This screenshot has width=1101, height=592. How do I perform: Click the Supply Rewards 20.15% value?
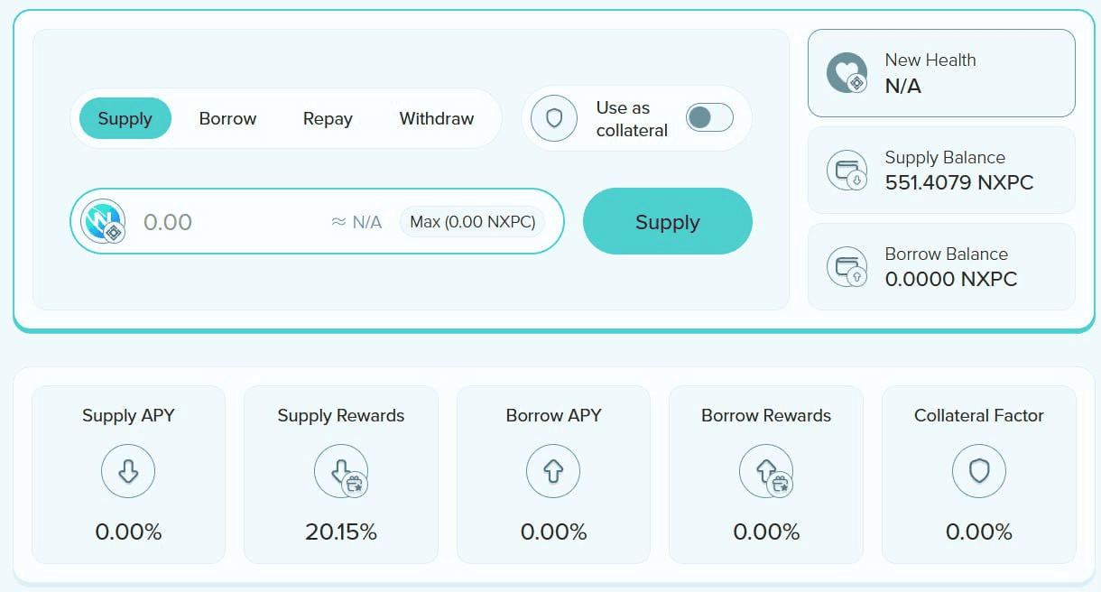(341, 532)
